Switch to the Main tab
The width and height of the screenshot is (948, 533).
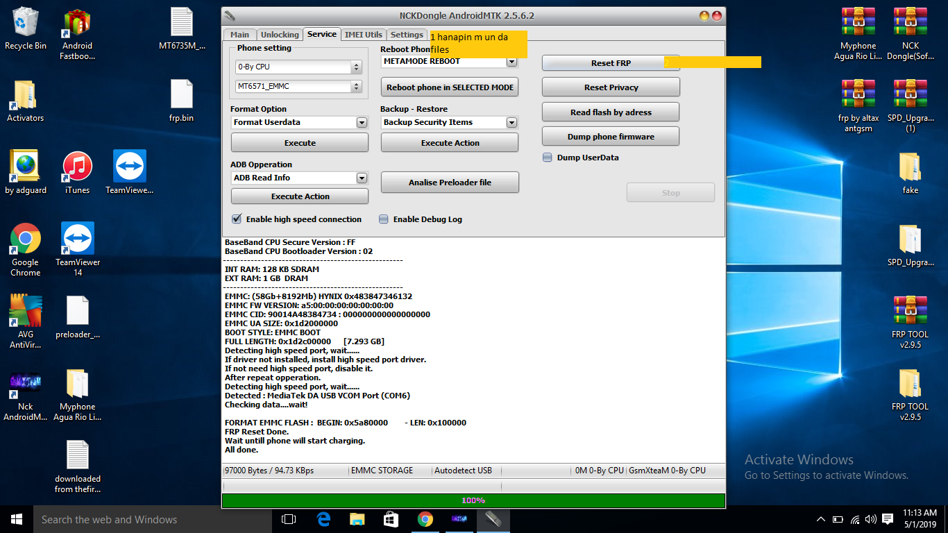239,35
